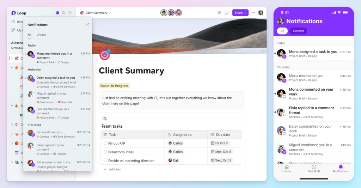This screenshot has width=361, height=188.
Task: Click the target page icon above Client Summary title
Action: 105,54
